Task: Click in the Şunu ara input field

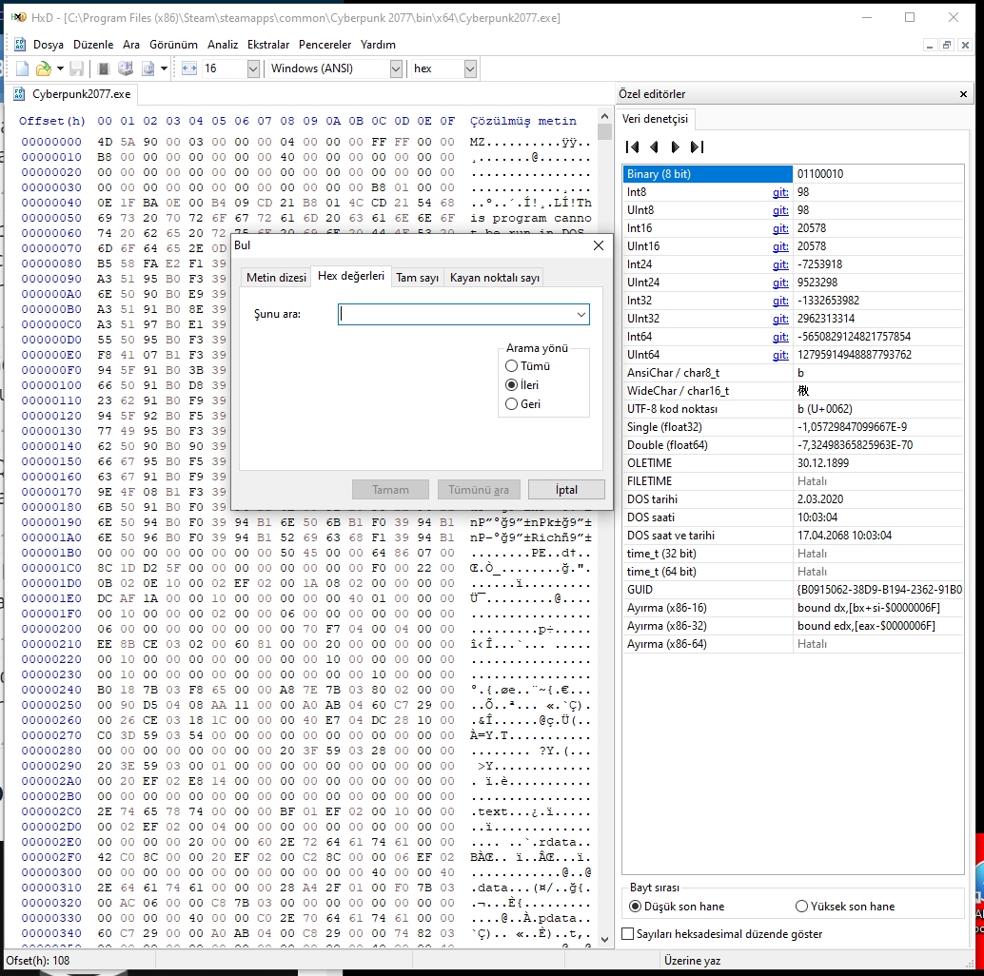Action: [x=456, y=314]
